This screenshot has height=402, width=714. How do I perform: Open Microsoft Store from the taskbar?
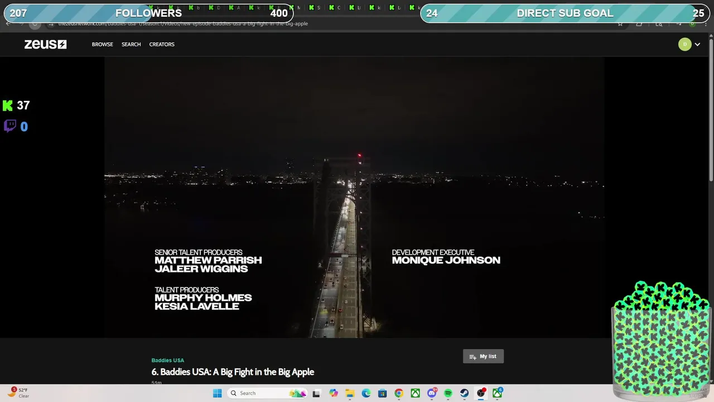382,393
